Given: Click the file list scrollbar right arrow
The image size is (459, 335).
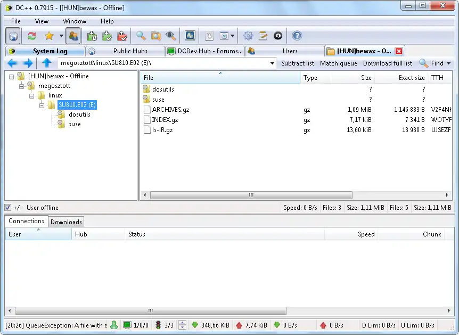Looking at the screenshot, I should pos(447,195).
